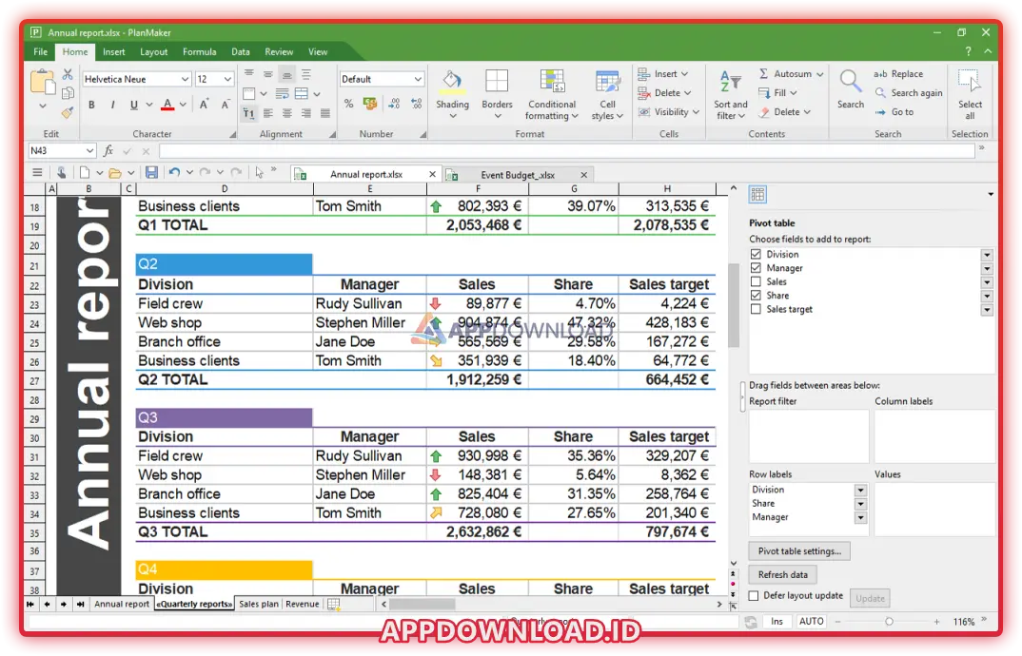Screen dimensions: 1022x656
Task: Uncheck the Division field checkbox
Action: tap(756, 255)
